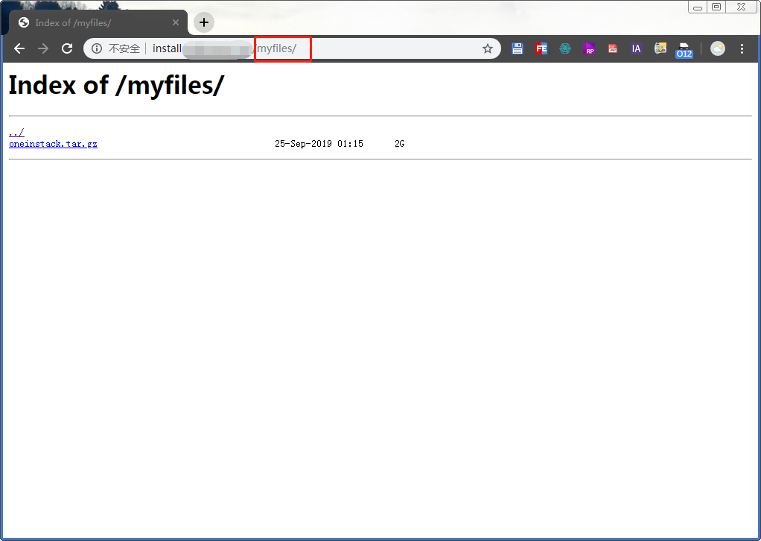Download oneinstack.tar.gz file link
This screenshot has height=541, width=761.
[53, 144]
